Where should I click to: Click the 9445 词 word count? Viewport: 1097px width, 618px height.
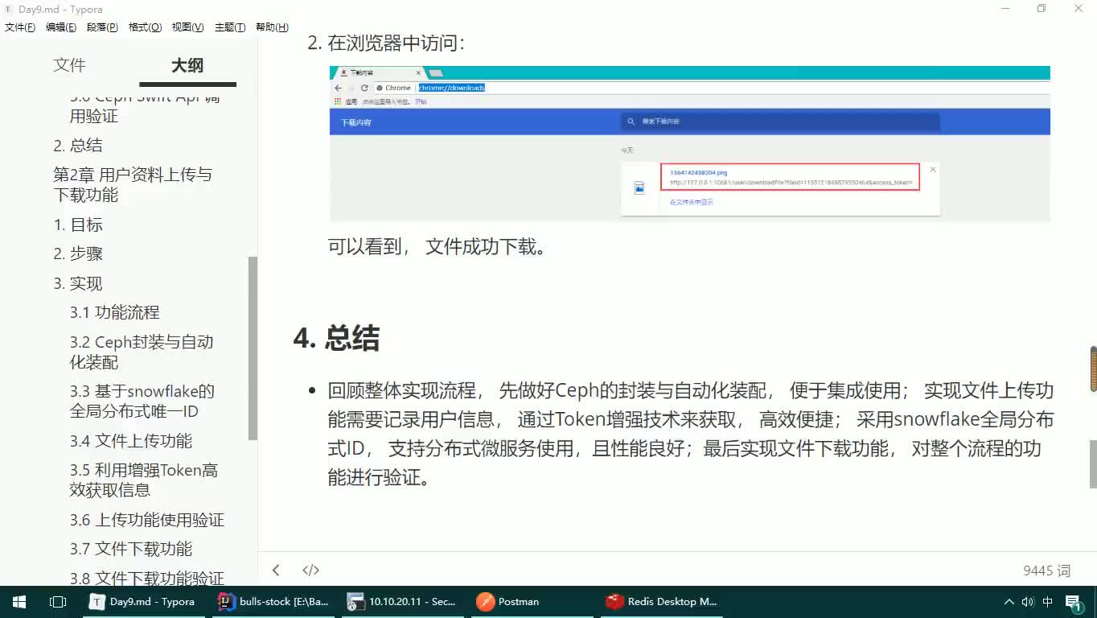[1046, 571]
